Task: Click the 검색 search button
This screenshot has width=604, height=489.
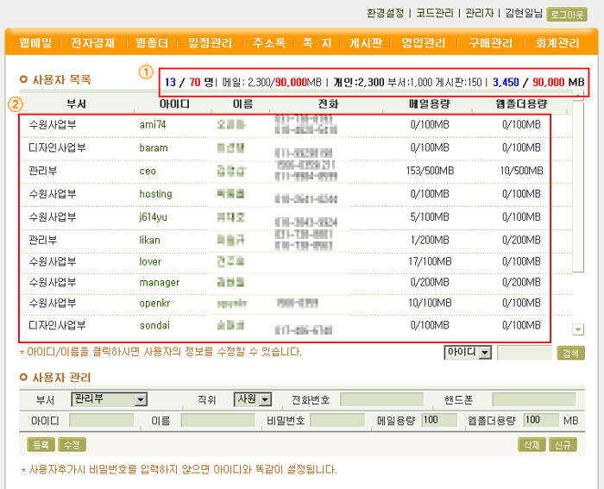Action: [570, 353]
